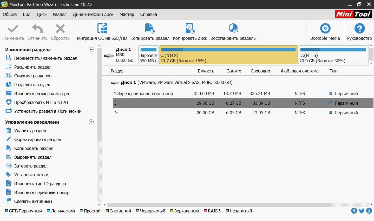Screen dimensions: 374x221
Task: Launch Копировать диск from the toolbar
Action: click(190, 32)
